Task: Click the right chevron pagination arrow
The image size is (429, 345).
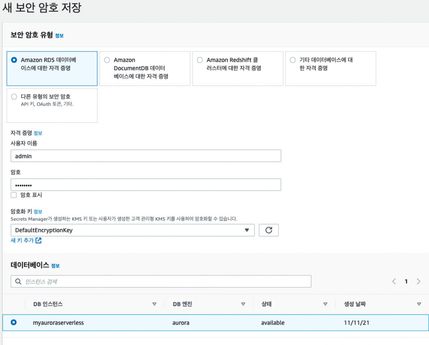Action: (x=418, y=281)
